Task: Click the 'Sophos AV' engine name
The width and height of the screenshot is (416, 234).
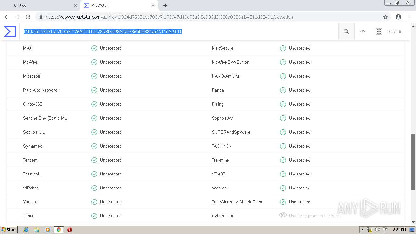Action: (x=222, y=118)
